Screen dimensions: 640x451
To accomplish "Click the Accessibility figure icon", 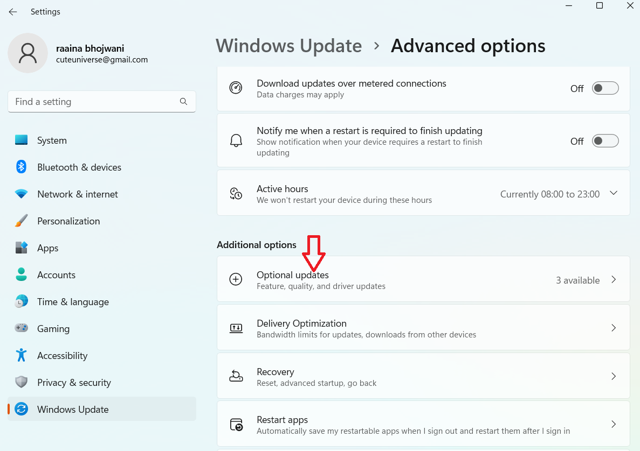I will tap(22, 356).
